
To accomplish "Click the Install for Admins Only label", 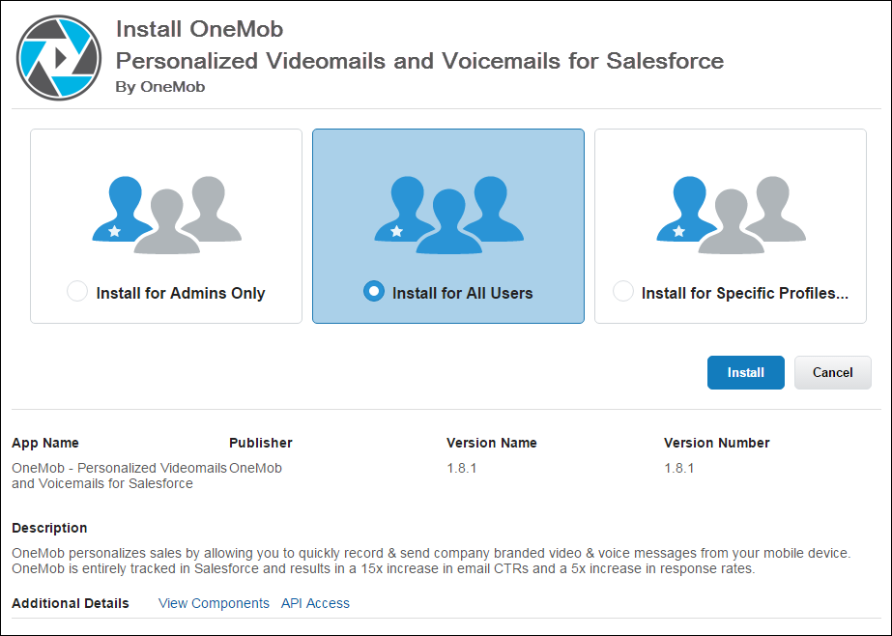I will click(x=181, y=293).
